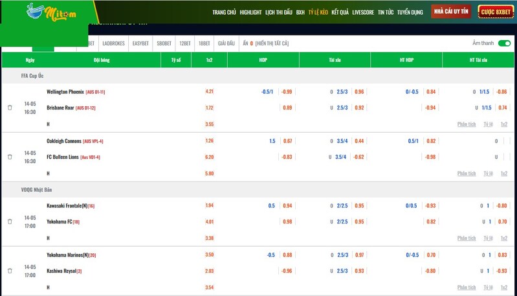Screen dimensions: 517x296
Task: Open Phân tích for Kawasaki Frontale match
Action: point(467,238)
